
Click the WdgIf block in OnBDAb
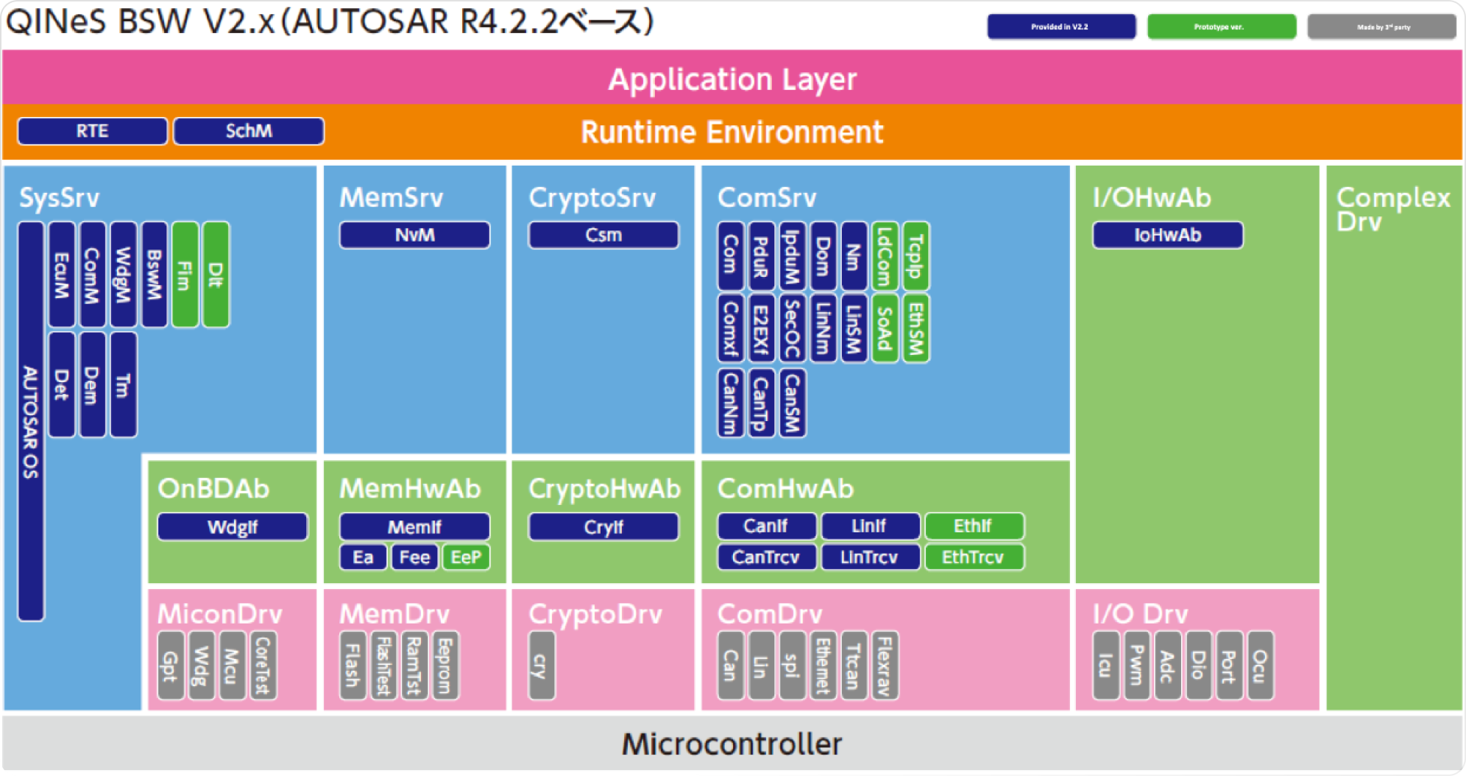[233, 526]
